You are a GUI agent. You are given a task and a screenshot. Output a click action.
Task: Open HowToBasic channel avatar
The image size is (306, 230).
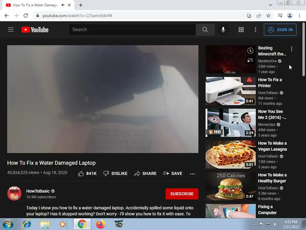click(14, 193)
